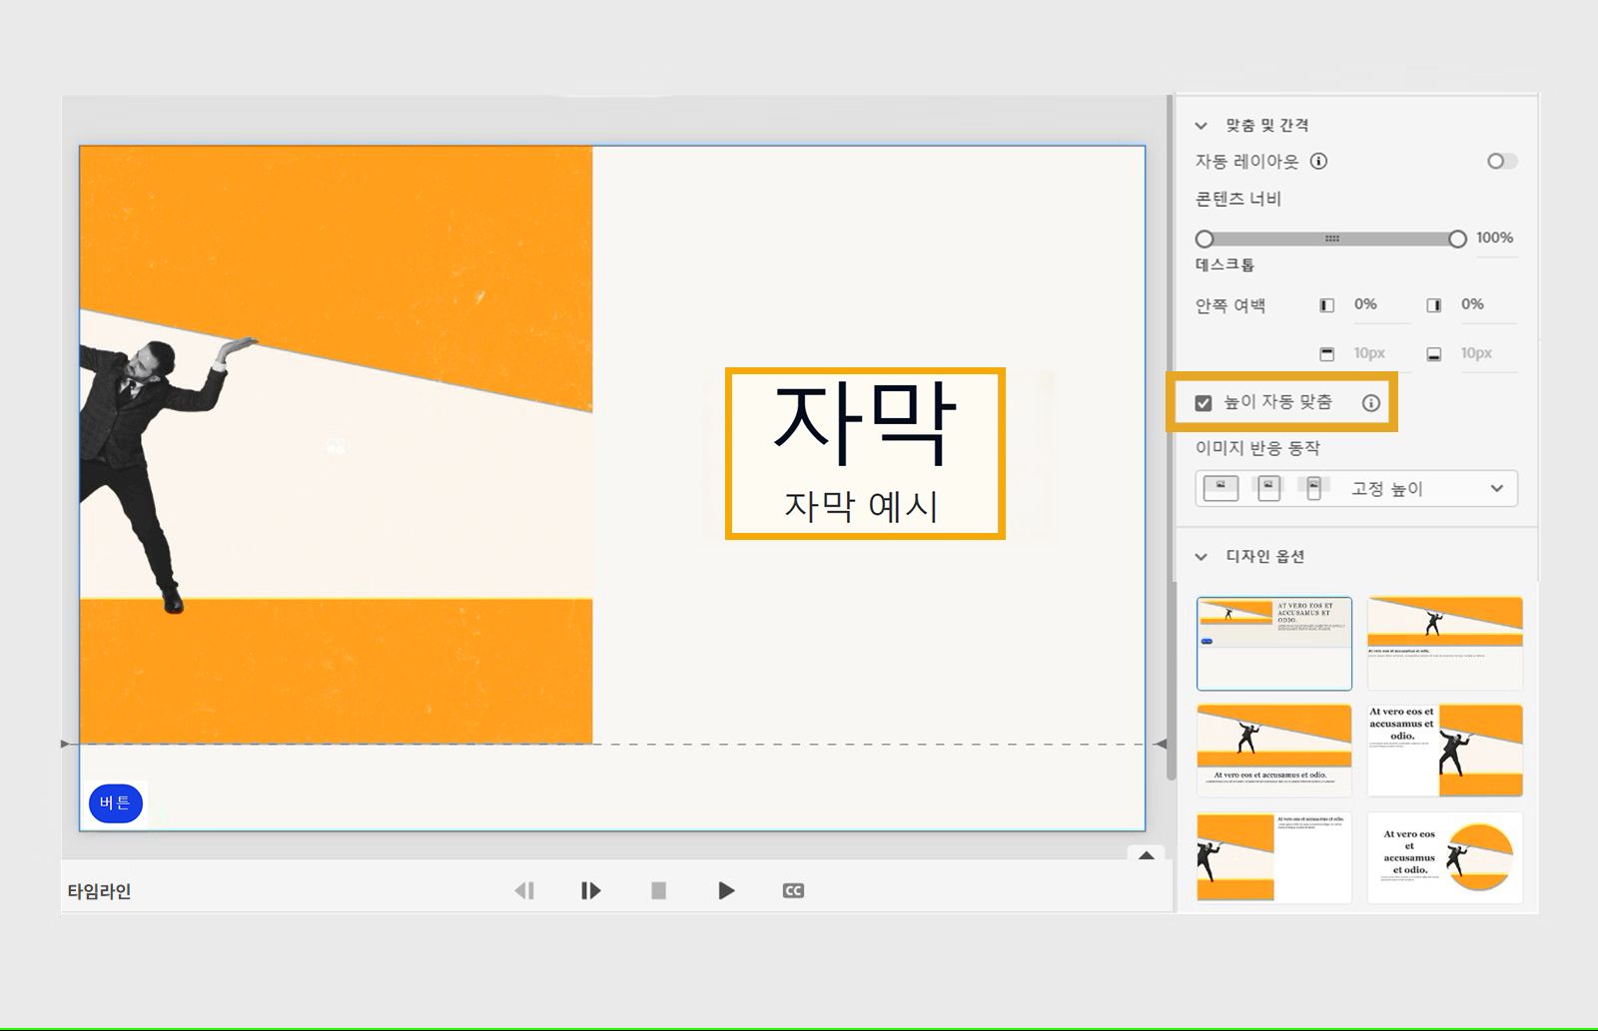Click the left padding icon beside 0%
1598x1031 pixels.
(x=1328, y=305)
